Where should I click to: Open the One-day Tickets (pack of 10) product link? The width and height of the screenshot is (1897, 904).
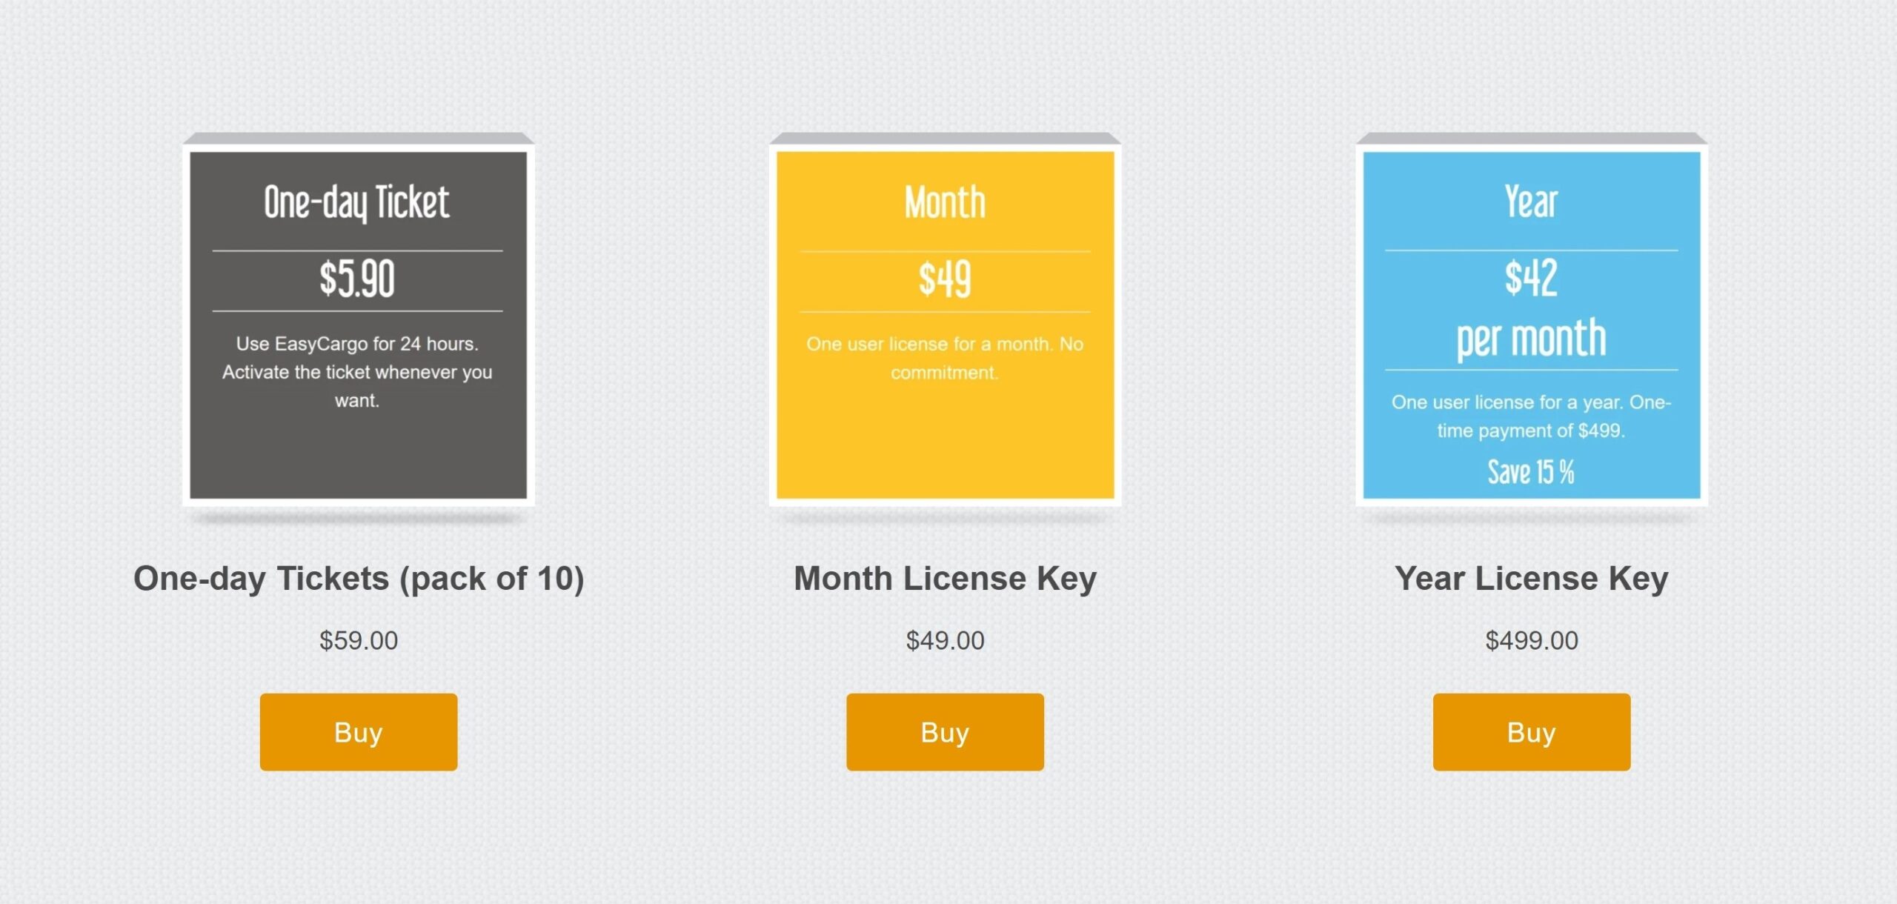coord(360,579)
